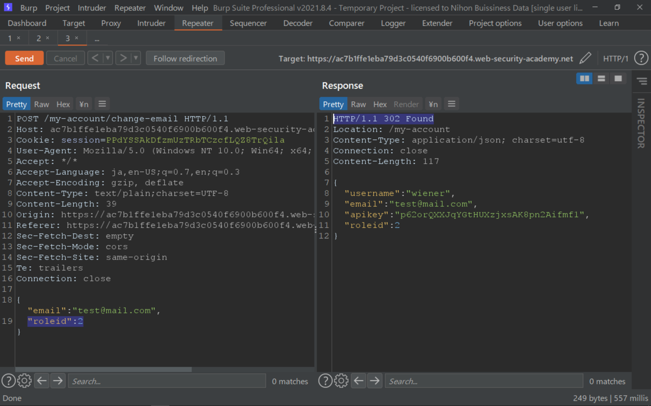Click the session cookie line in Request

click(150, 140)
